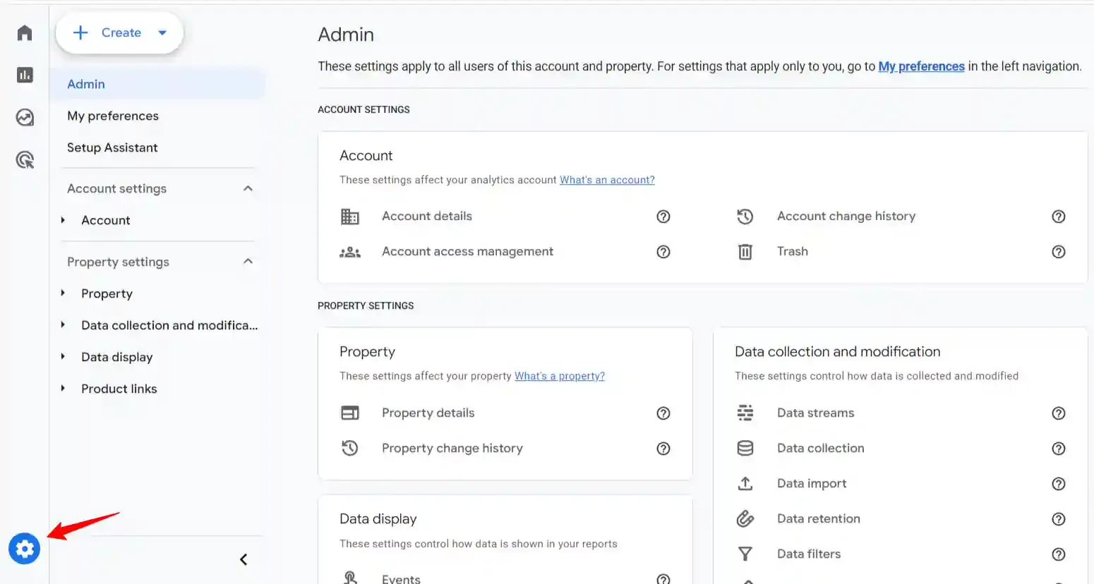Viewport: 1094px width, 584px height.
Task: Click the Admin gear icon
Action: (x=25, y=549)
